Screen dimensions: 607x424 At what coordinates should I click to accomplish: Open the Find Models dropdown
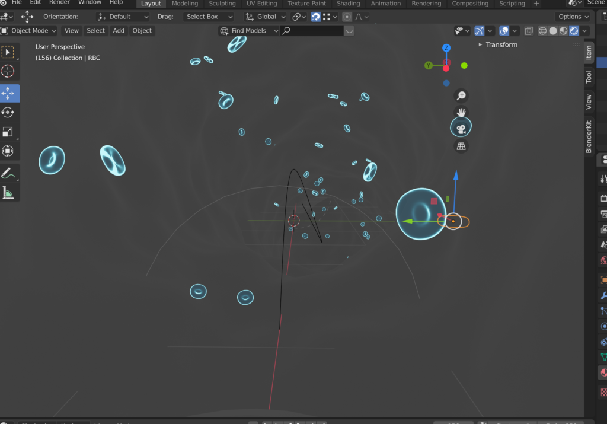coord(249,31)
